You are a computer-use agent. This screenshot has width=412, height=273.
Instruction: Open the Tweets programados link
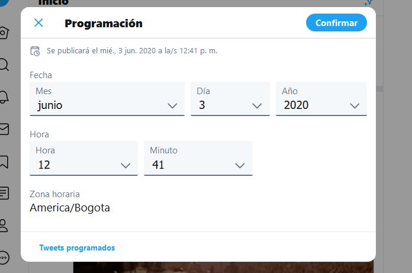pos(77,248)
